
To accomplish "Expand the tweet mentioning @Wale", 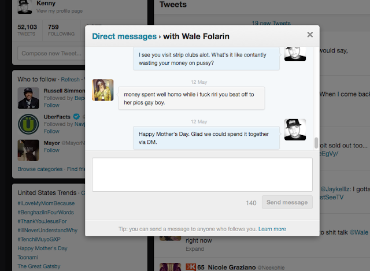I will tap(195, 249).
